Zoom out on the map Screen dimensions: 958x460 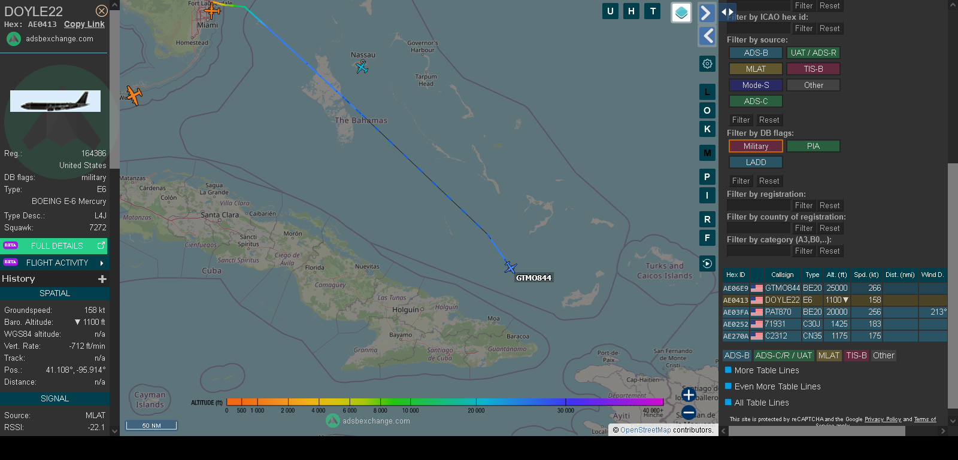click(x=689, y=412)
